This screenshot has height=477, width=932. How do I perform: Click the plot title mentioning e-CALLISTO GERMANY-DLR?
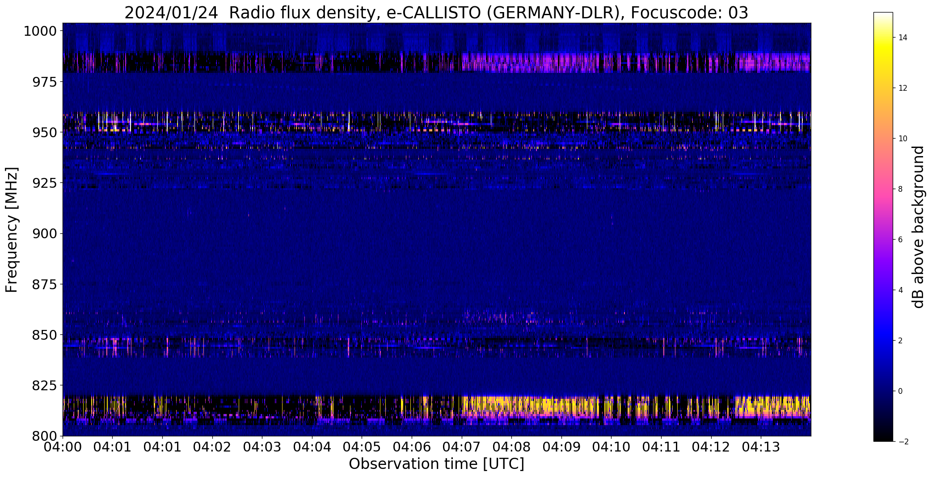coord(436,13)
